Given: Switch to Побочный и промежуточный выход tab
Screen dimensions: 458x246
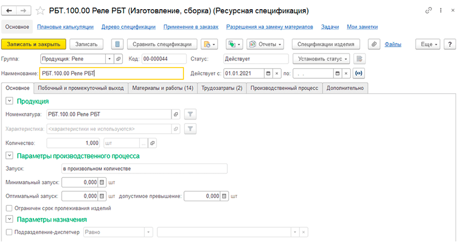Looking at the screenshot, I should point(81,88).
